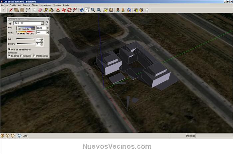Collapse shadow settings details with expander button
The width and height of the screenshot is (233, 154).
coord(47,23)
